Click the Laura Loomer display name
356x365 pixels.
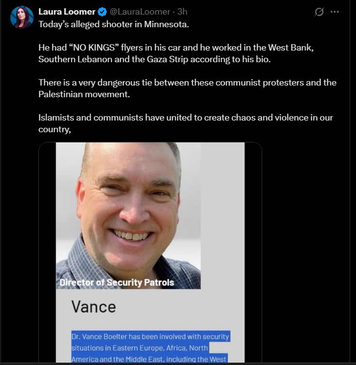pyautogui.click(x=67, y=12)
